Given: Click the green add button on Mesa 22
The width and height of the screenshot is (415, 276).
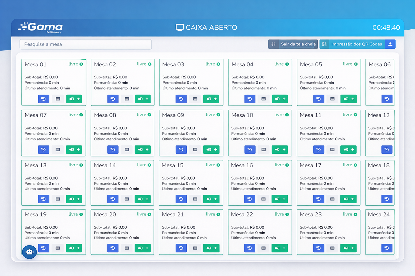Looking at the screenshot, I should [x=280, y=248].
